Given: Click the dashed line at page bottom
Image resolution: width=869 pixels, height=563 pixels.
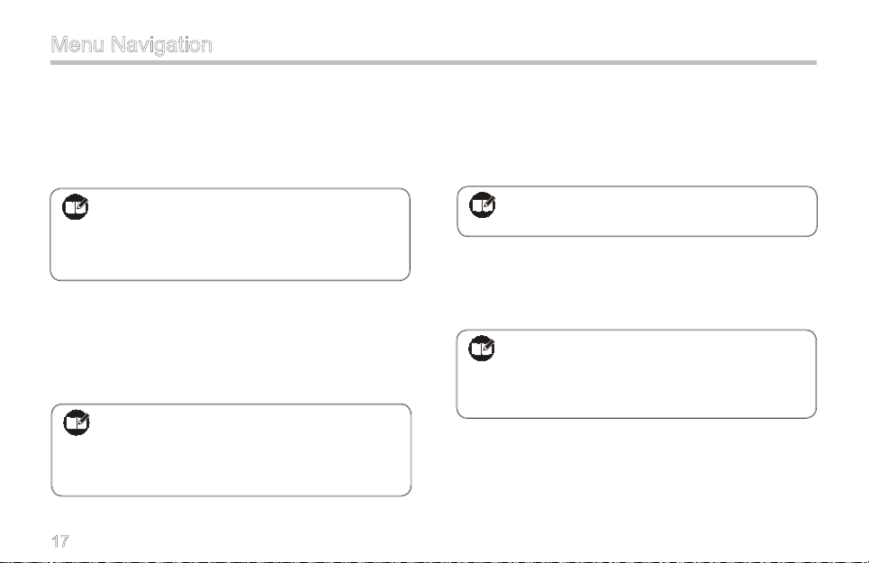Looking at the screenshot, I should coord(434,561).
